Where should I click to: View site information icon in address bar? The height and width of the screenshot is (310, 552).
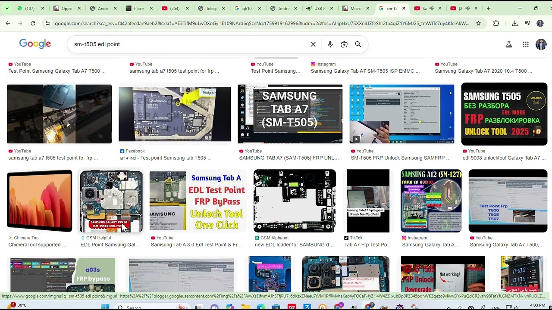48,24
